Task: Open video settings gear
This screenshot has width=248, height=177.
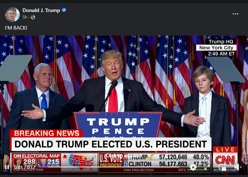Action: [193, 167]
